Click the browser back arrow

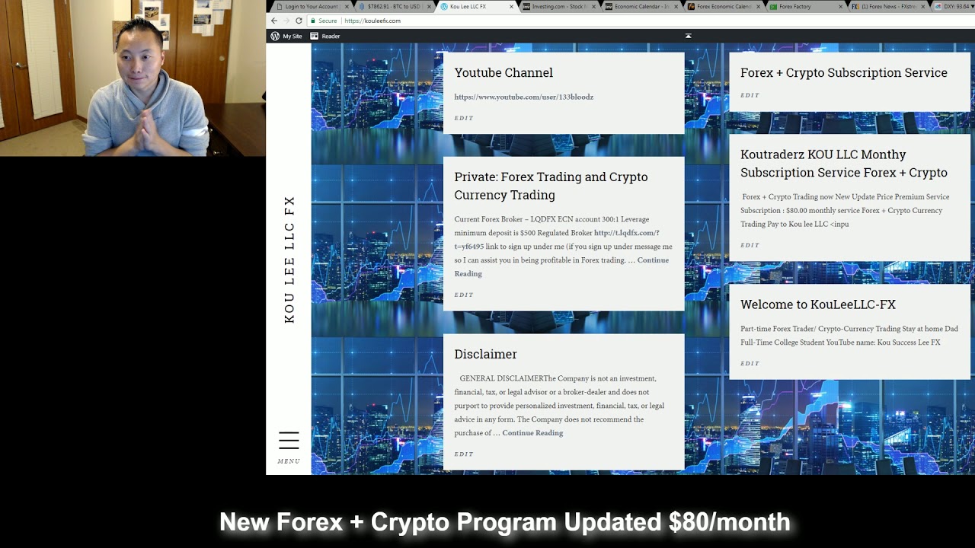pyautogui.click(x=274, y=21)
